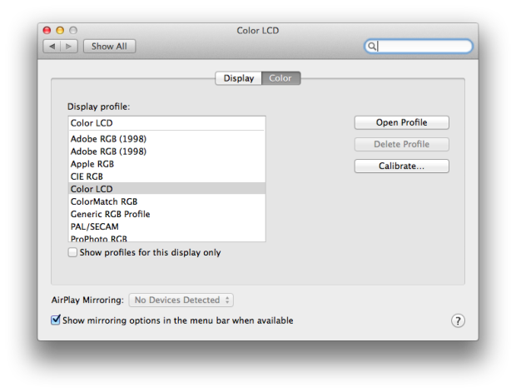Select the first Adobe RGB (1998) profile
The width and height of the screenshot is (516, 392).
(x=166, y=139)
